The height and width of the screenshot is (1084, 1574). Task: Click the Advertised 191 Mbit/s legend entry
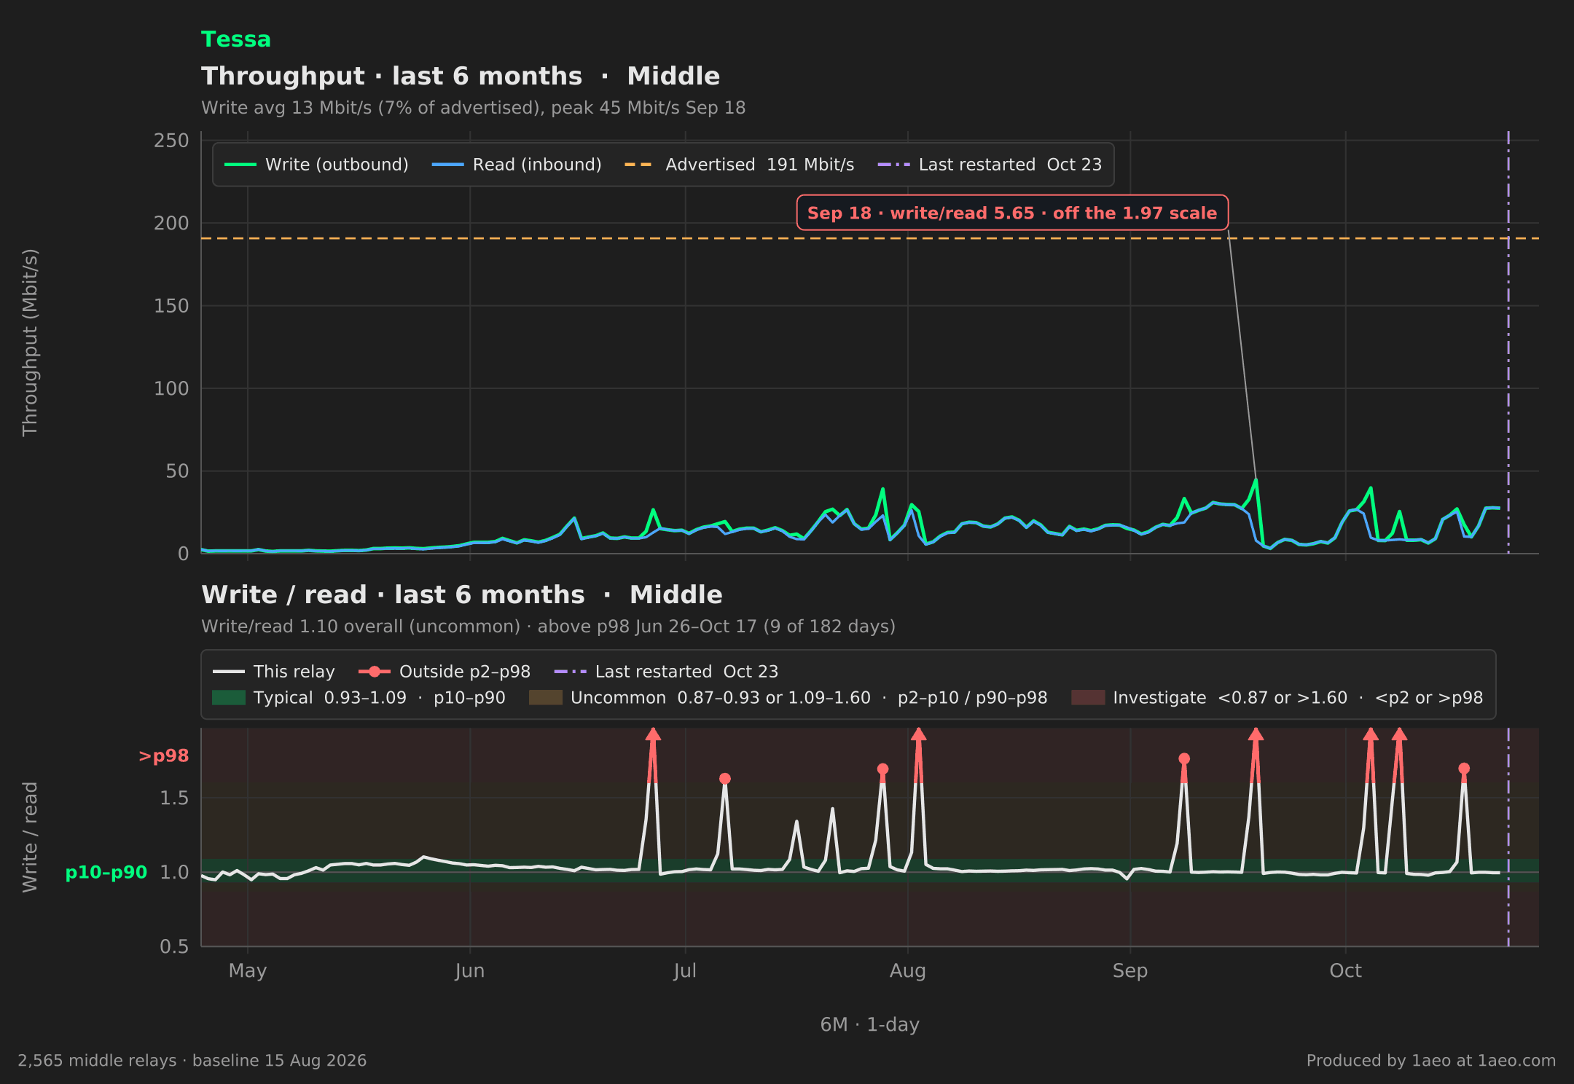point(739,165)
